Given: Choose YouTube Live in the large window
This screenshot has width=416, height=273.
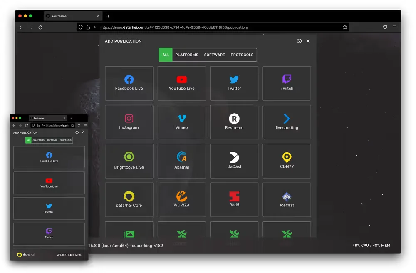Looking at the screenshot, I should click(181, 83).
